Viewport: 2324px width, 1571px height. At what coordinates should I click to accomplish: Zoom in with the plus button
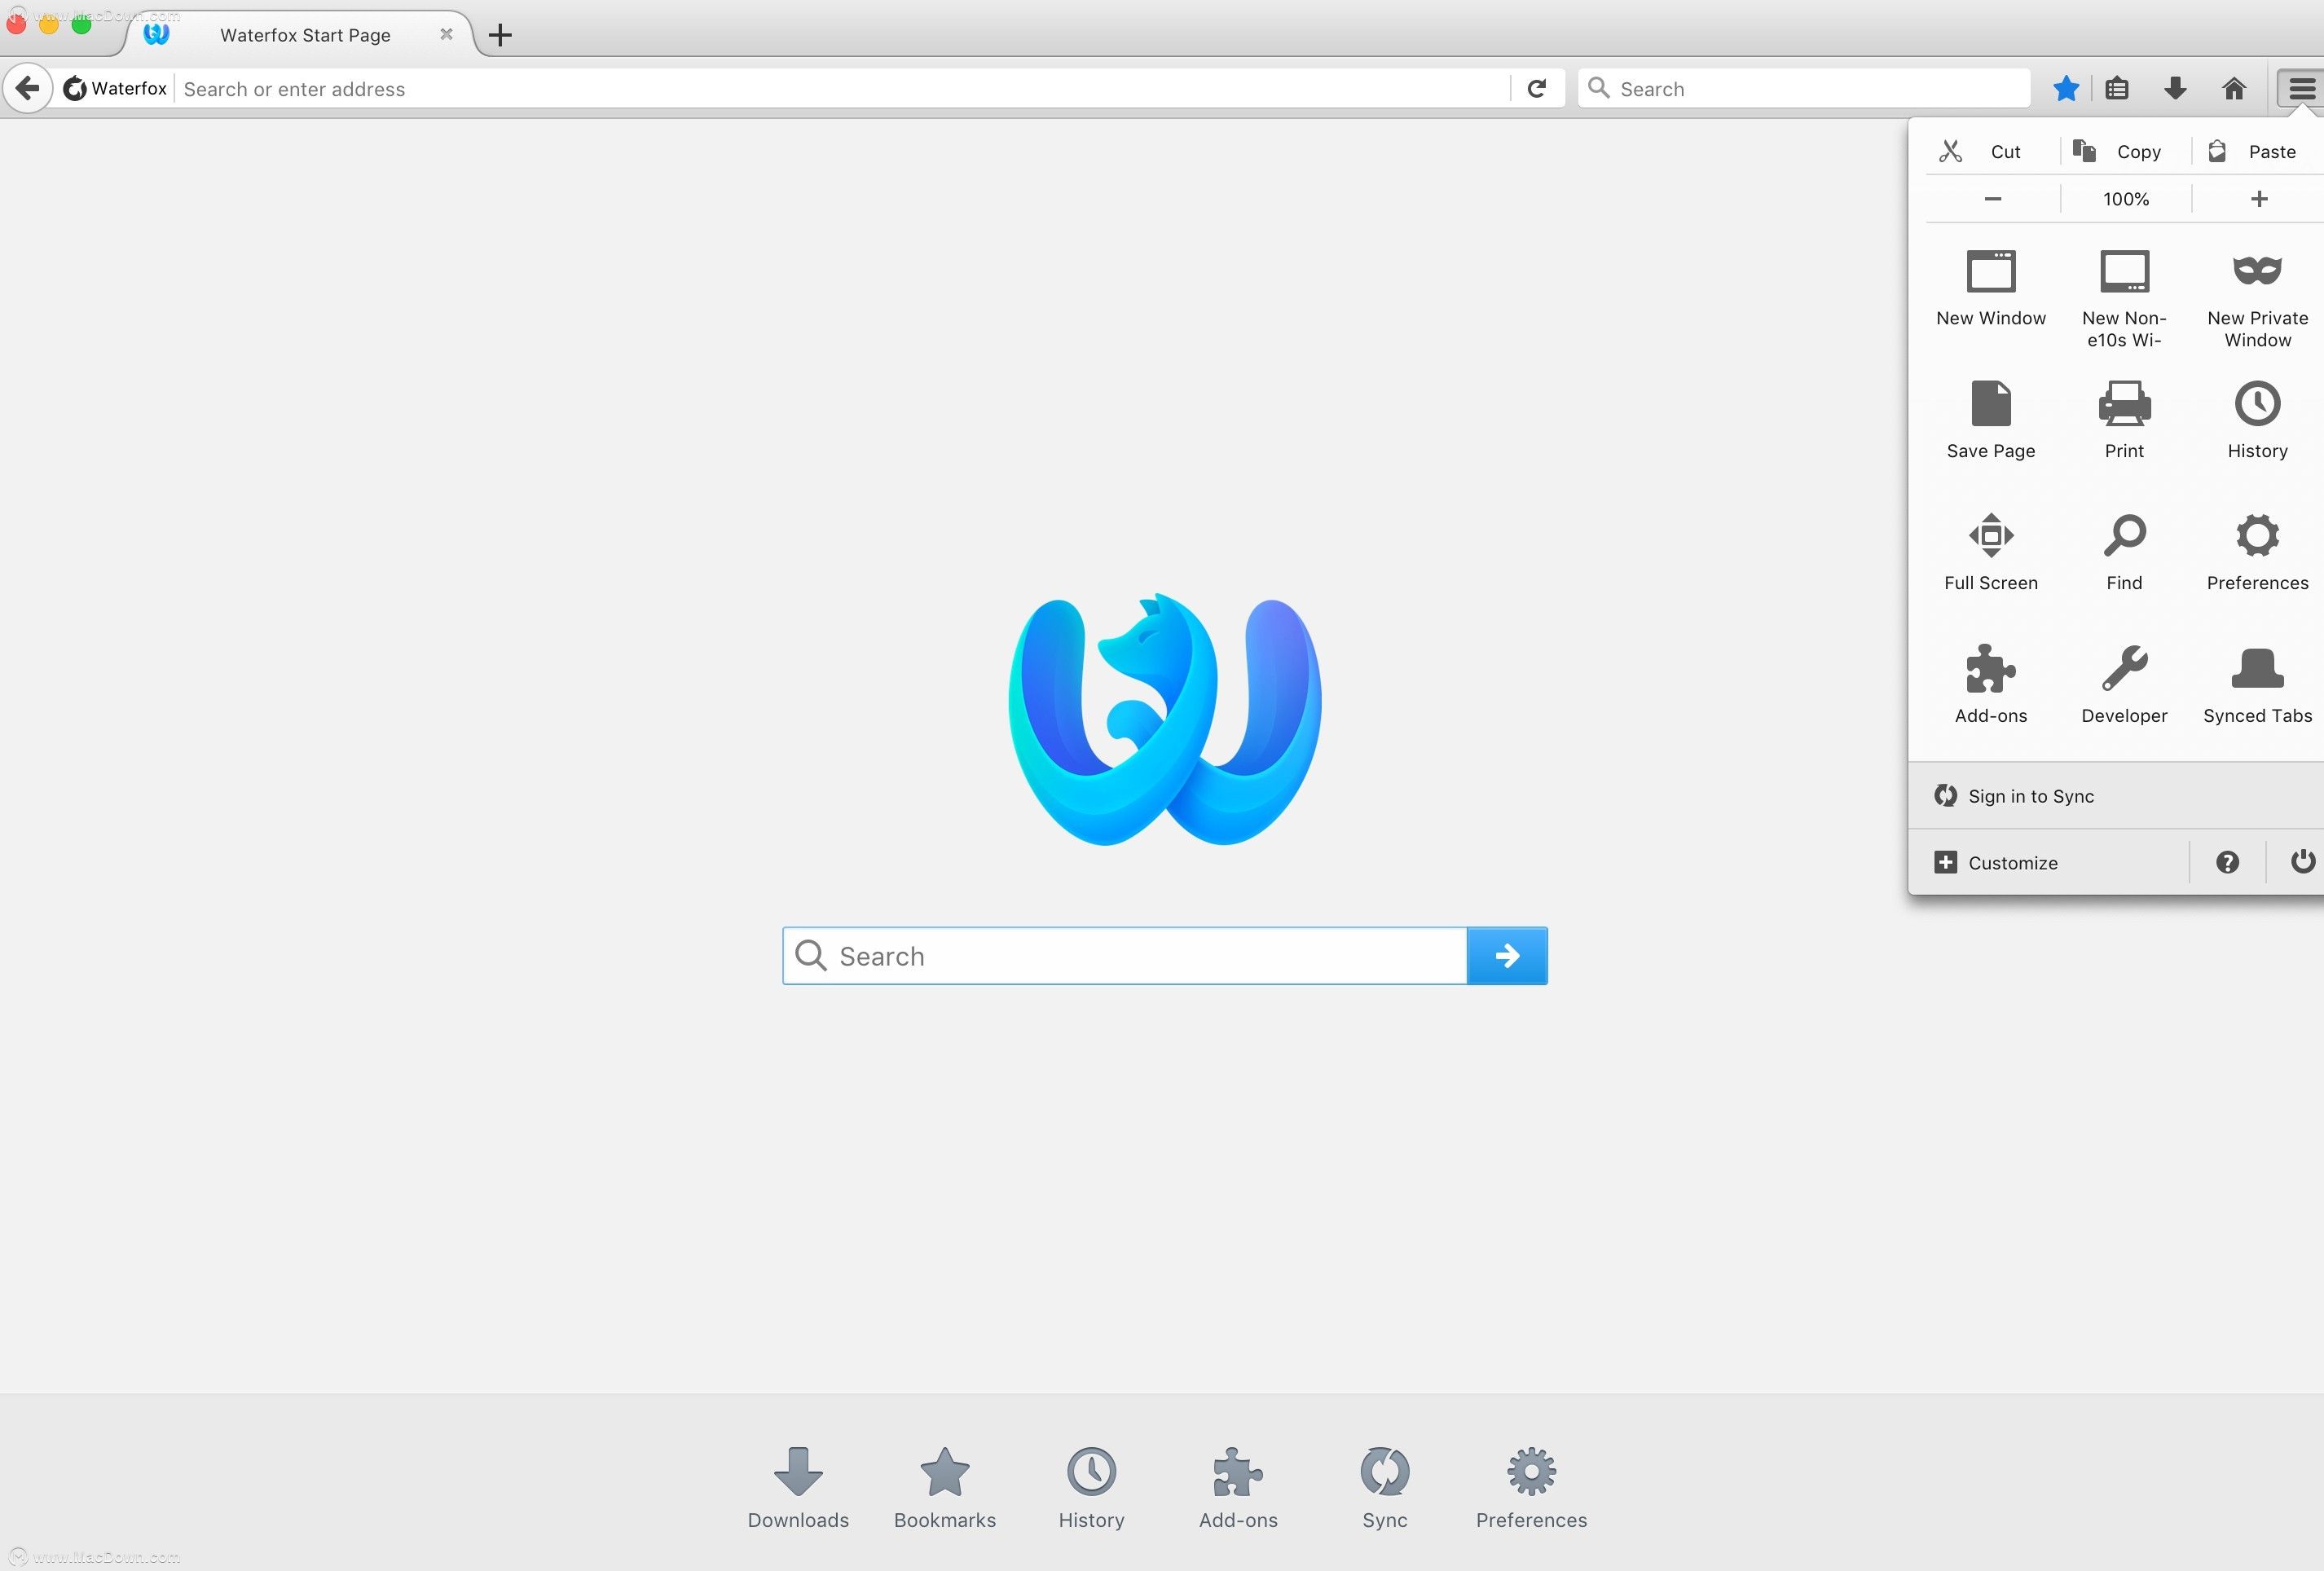tap(2258, 199)
